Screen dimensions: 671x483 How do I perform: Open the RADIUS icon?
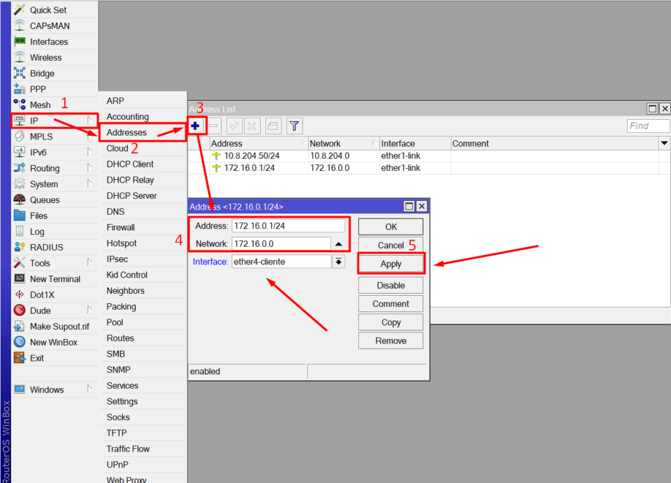click(19, 247)
